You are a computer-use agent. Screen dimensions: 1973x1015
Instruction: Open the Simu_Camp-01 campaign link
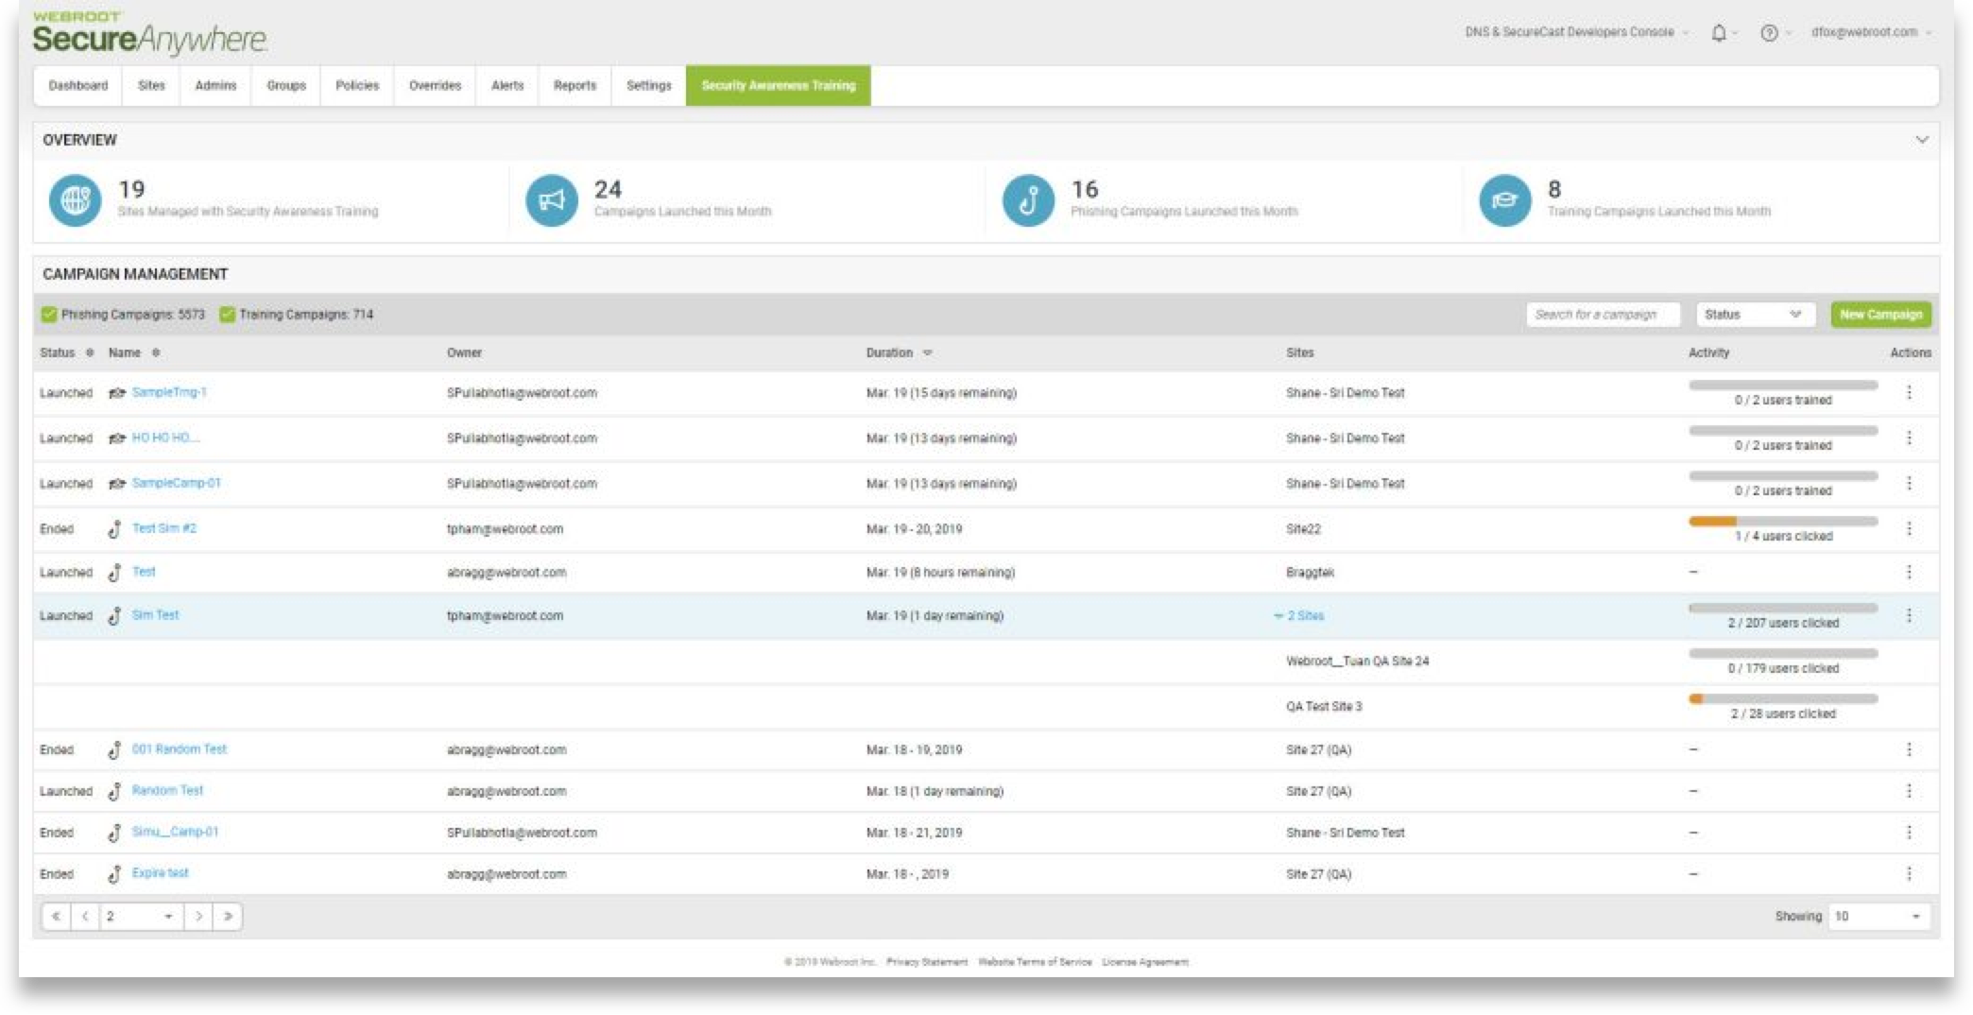coord(175,832)
